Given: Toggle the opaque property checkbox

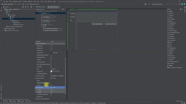Looking at the screenshot, I should 51,85.
